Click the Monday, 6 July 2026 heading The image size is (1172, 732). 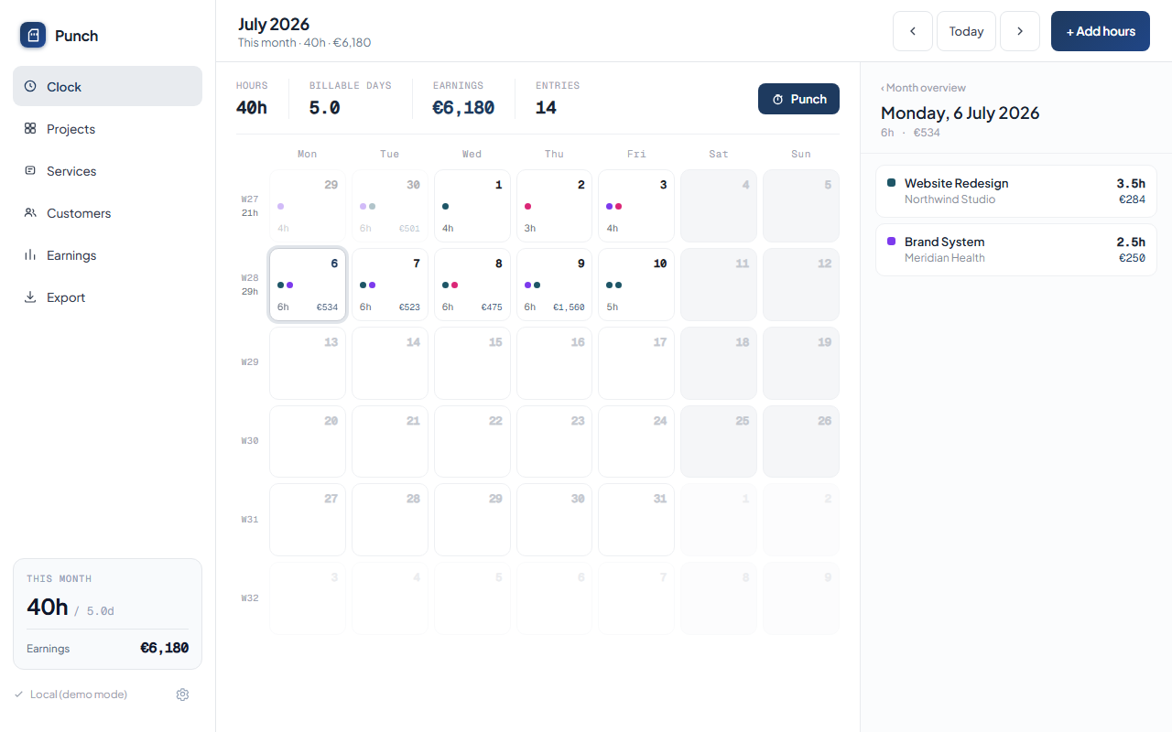coord(960,113)
